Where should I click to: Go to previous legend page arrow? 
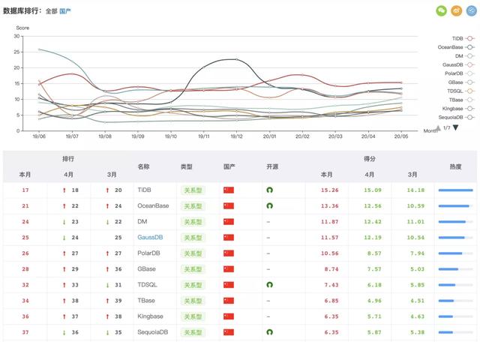(438, 127)
